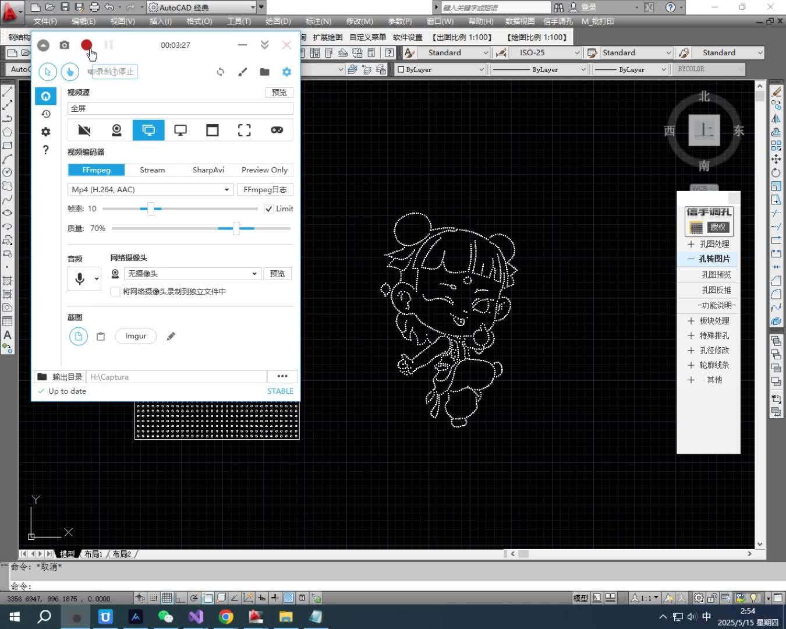The width and height of the screenshot is (786, 629).
Task: Open the Captura settings gear at top right
Action: tap(286, 72)
